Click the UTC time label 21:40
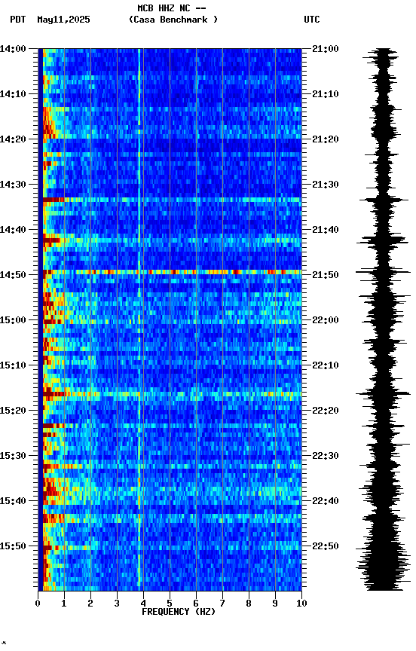The width and height of the screenshot is (416, 651). (326, 230)
